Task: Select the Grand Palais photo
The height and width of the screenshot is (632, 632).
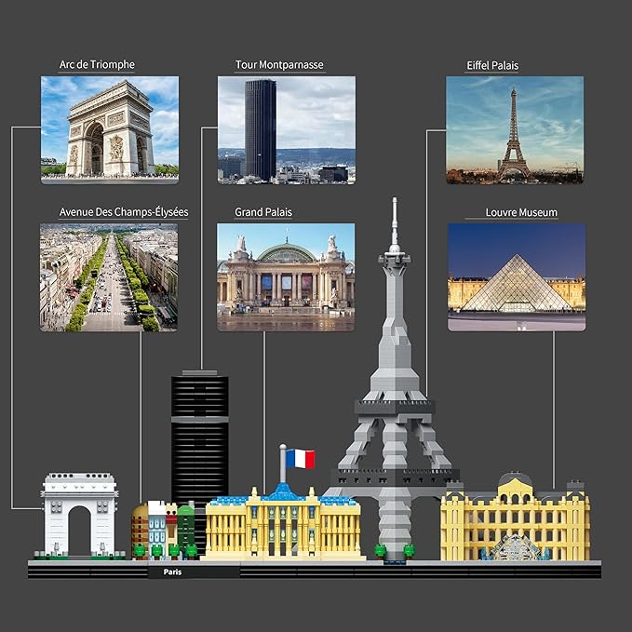Action: (x=286, y=276)
